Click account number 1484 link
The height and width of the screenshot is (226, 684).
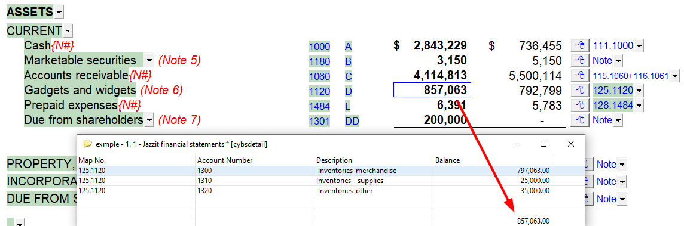pyautogui.click(x=319, y=106)
